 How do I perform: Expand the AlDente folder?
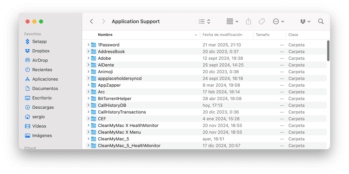click(88, 65)
